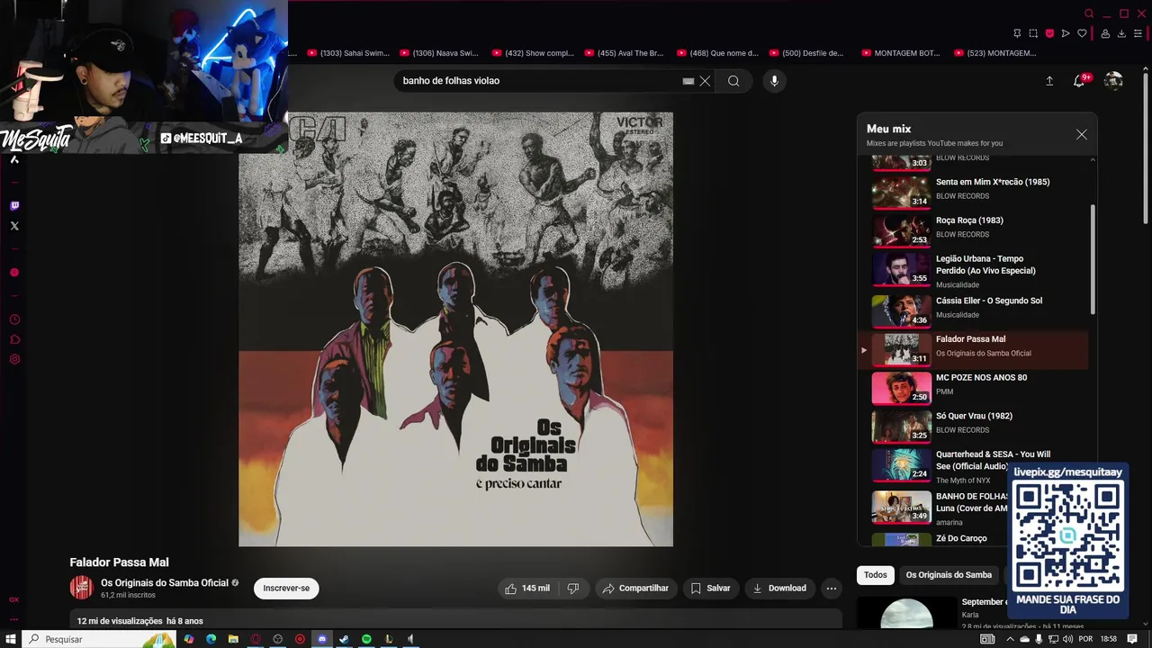Screen dimensions: 1152x648
Task: Click the browser pin icon in toolbar
Action: [1017, 33]
